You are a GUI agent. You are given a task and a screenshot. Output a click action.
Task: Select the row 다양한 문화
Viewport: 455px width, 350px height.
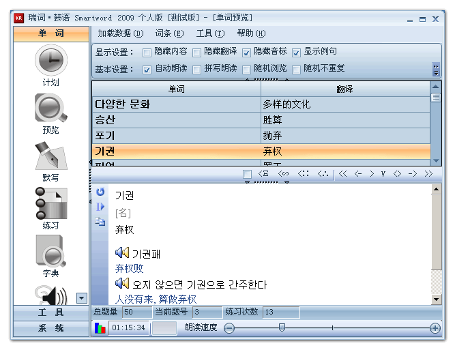[x=261, y=104]
